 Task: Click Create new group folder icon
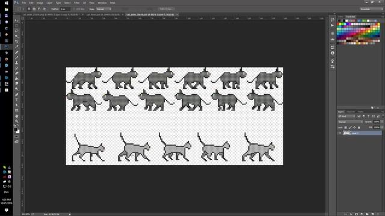tap(367, 214)
